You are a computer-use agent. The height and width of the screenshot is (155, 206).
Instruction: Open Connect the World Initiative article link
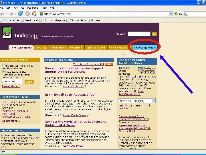(76, 123)
